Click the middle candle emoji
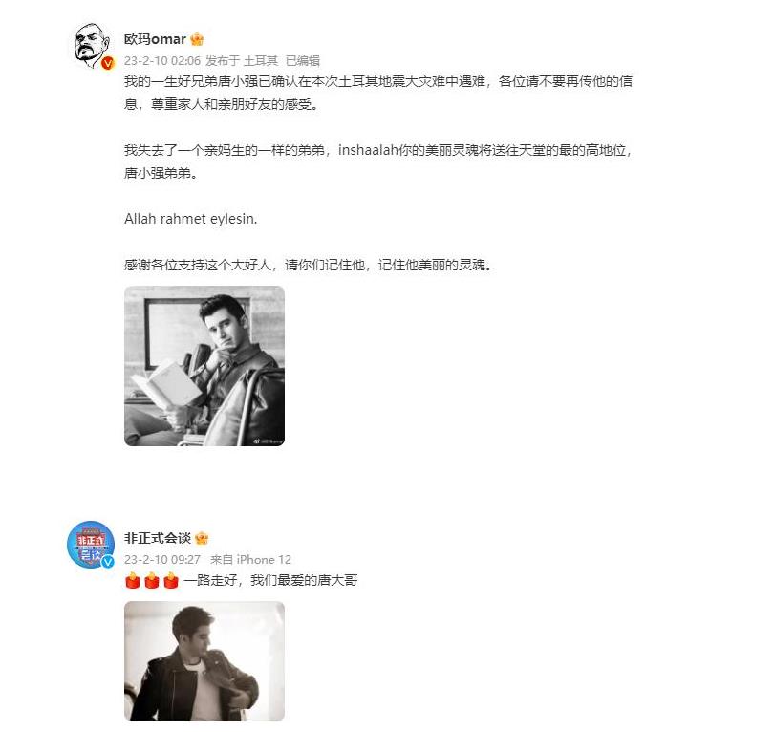 point(152,580)
